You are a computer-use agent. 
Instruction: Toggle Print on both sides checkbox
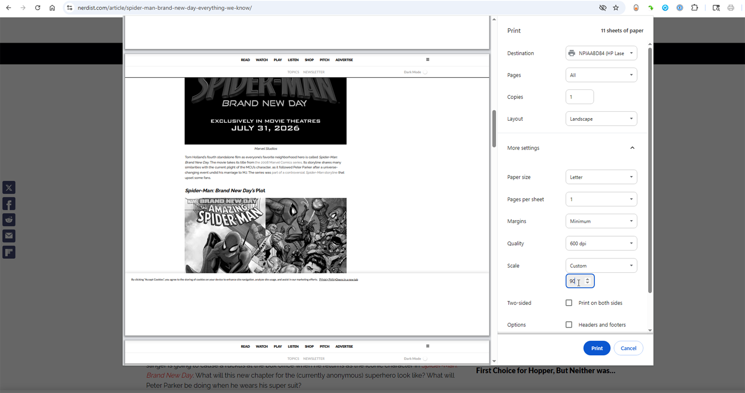pyautogui.click(x=569, y=303)
